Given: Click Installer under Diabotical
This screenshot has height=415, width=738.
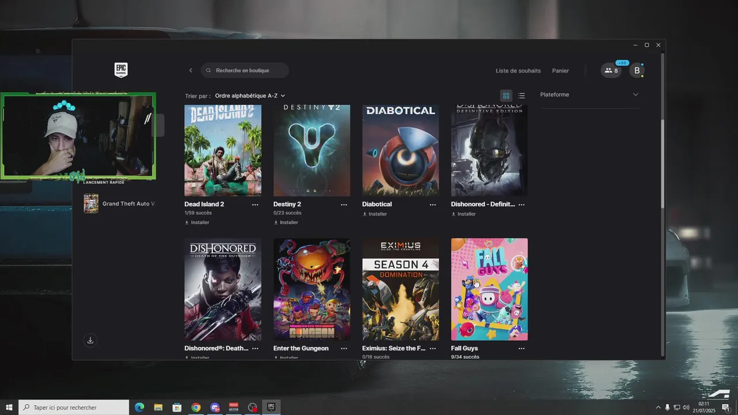Looking at the screenshot, I should pos(374,214).
